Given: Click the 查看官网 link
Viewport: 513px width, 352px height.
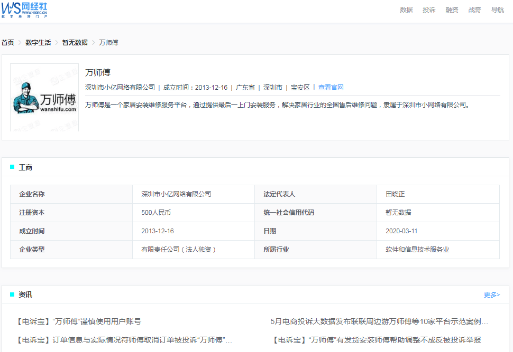Looking at the screenshot, I should [x=331, y=87].
